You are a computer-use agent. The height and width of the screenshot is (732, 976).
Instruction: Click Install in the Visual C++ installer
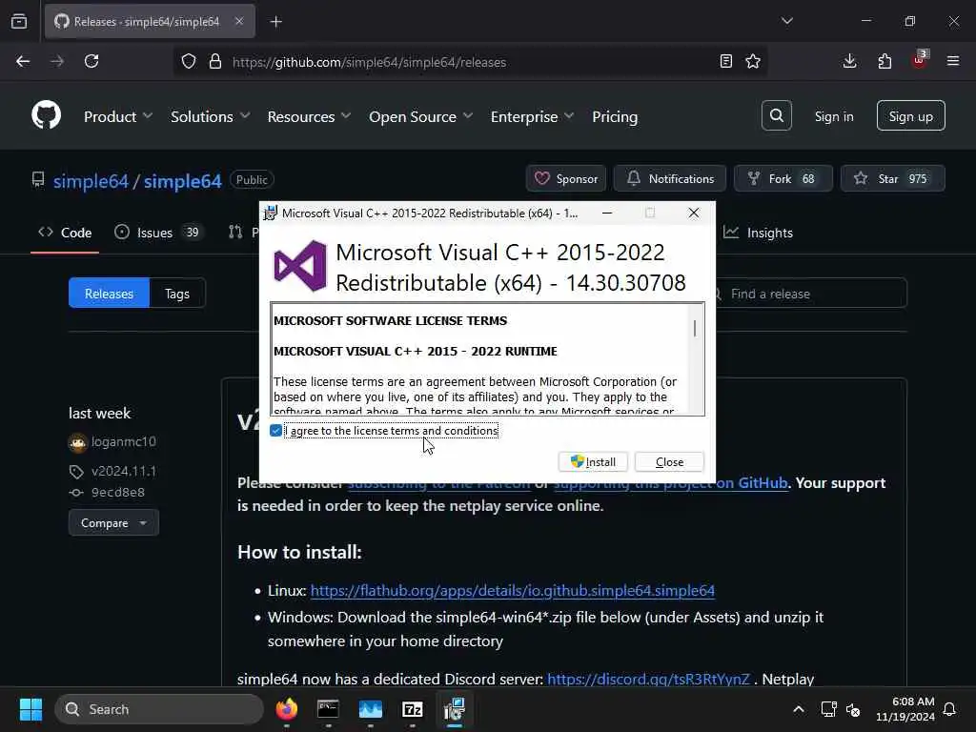coord(593,462)
